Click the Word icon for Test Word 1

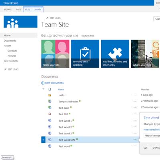click(50, 120)
